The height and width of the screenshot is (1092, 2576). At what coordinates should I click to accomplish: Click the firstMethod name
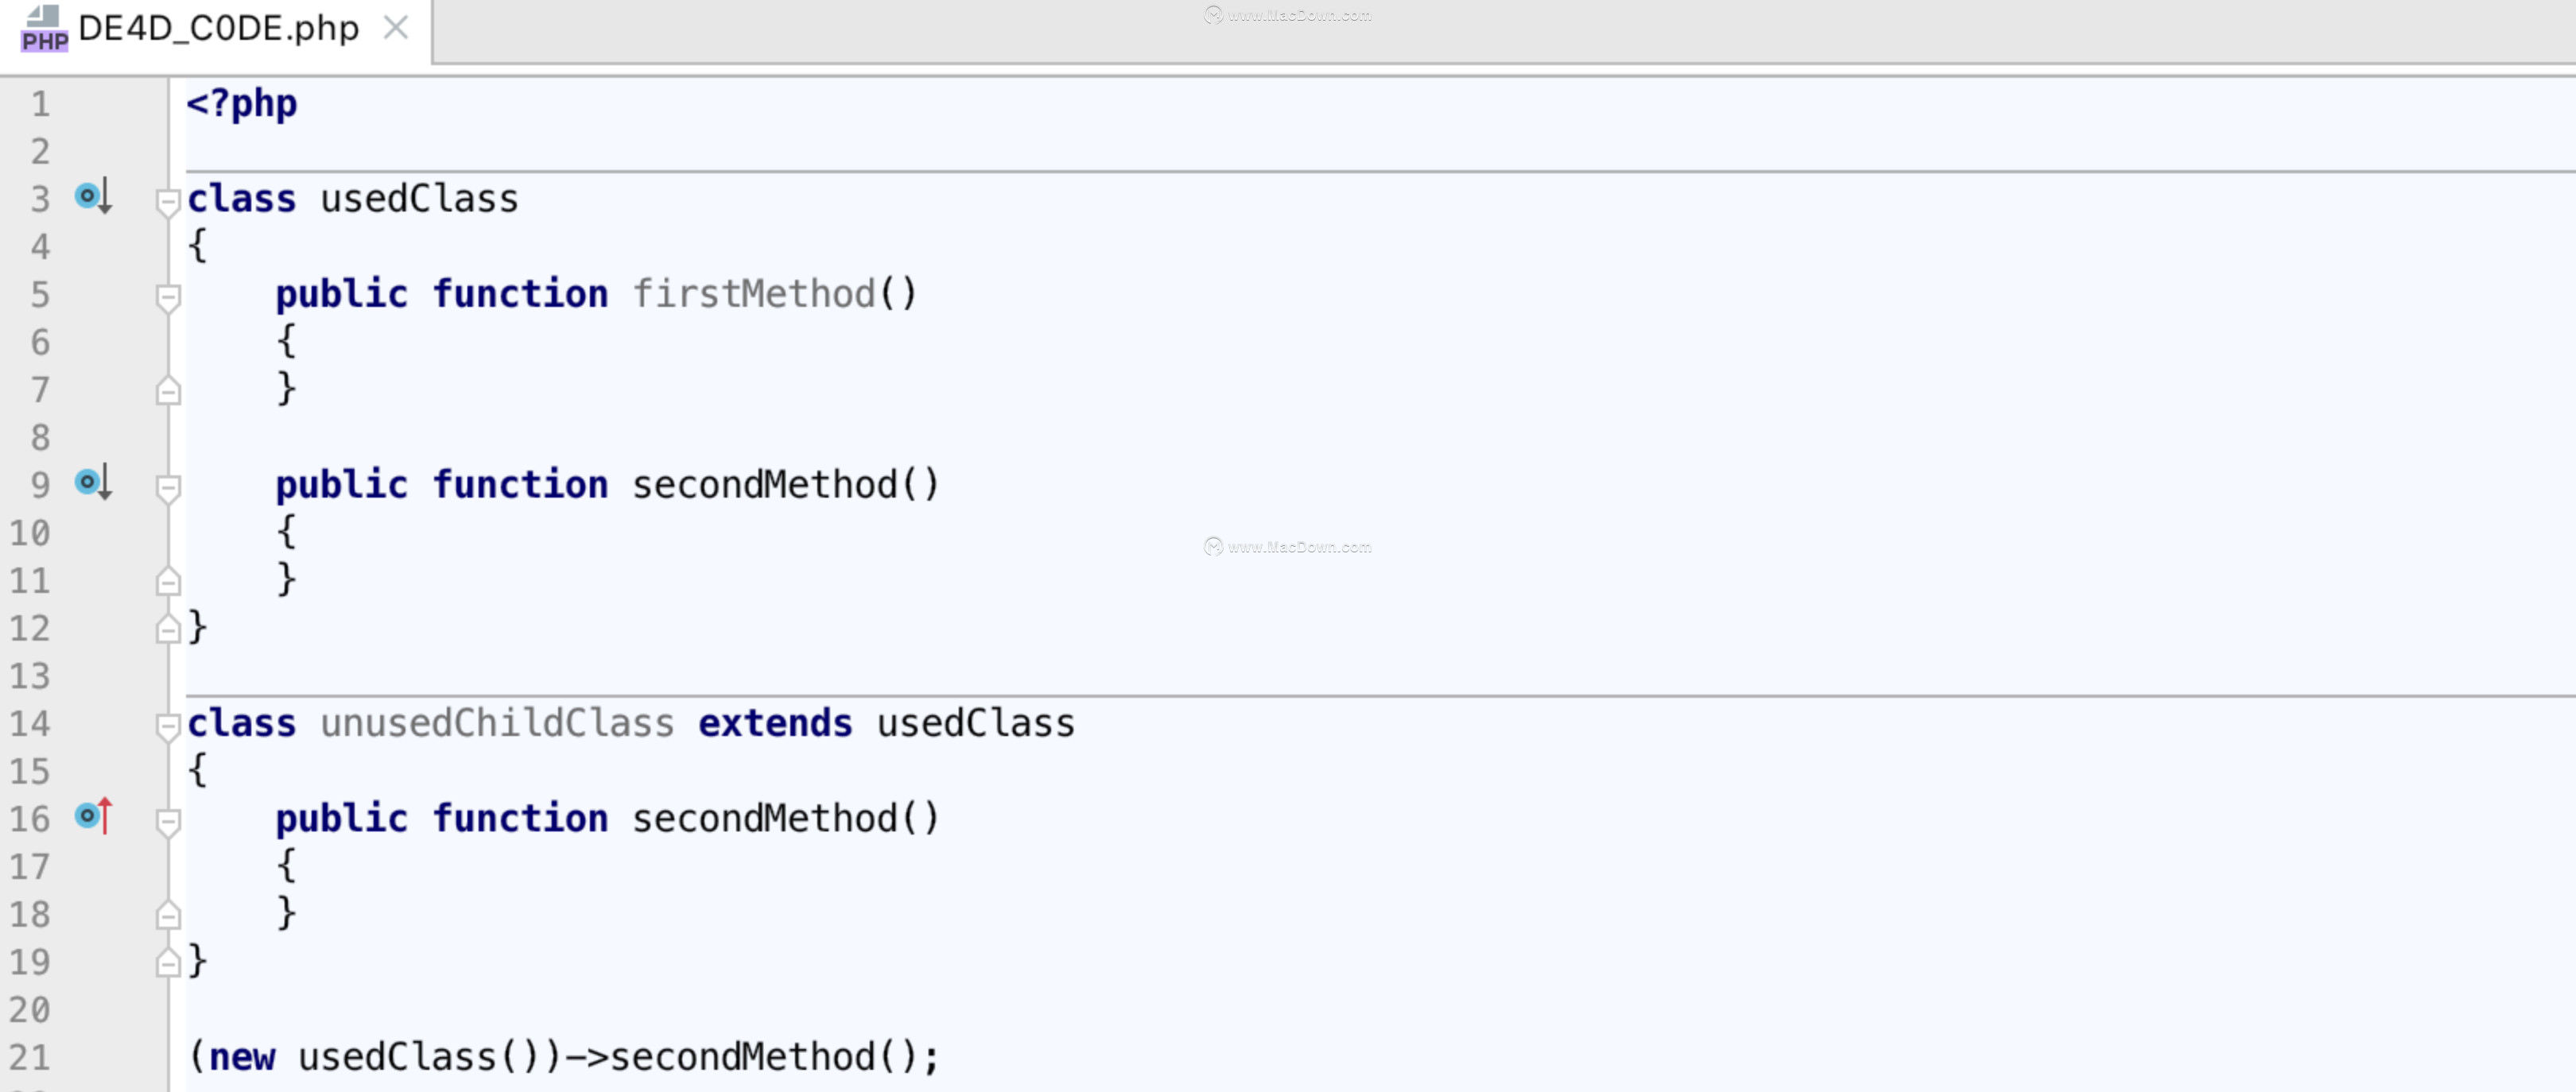[754, 293]
